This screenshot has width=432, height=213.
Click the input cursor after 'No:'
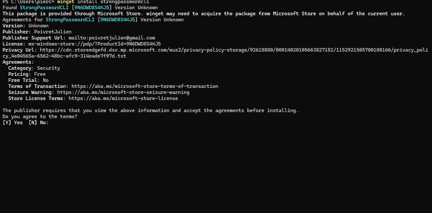pos(51,123)
